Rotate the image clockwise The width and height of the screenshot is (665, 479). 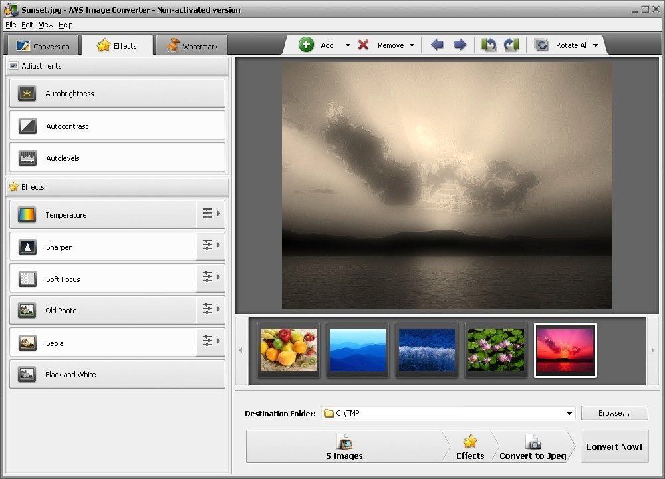point(511,45)
